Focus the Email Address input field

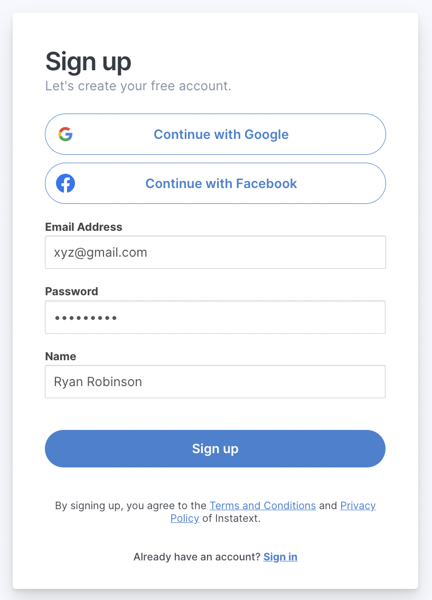(215, 252)
